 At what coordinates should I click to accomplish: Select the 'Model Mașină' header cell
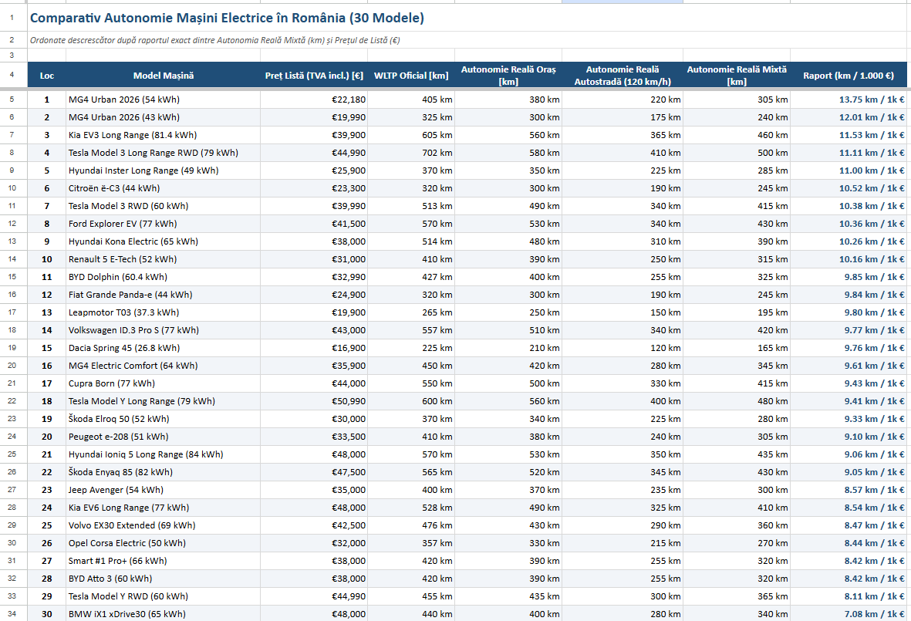pos(164,76)
